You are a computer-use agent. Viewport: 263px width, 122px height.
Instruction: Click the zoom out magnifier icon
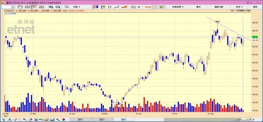coord(58,7)
